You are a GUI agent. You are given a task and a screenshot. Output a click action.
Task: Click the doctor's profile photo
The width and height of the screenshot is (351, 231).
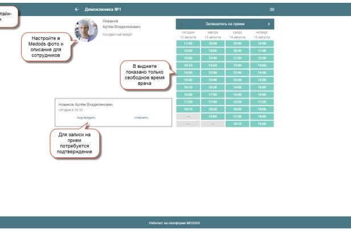[x=86, y=30]
